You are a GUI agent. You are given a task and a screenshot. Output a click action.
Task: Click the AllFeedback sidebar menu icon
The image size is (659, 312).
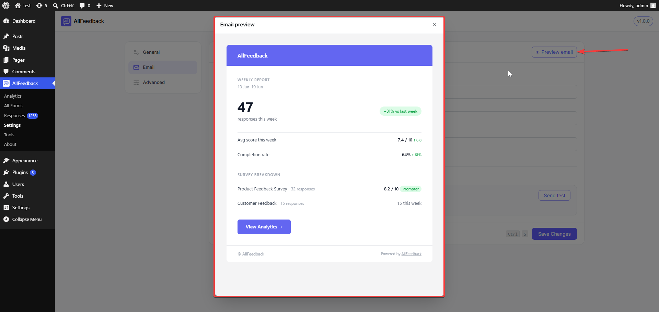[x=6, y=83]
